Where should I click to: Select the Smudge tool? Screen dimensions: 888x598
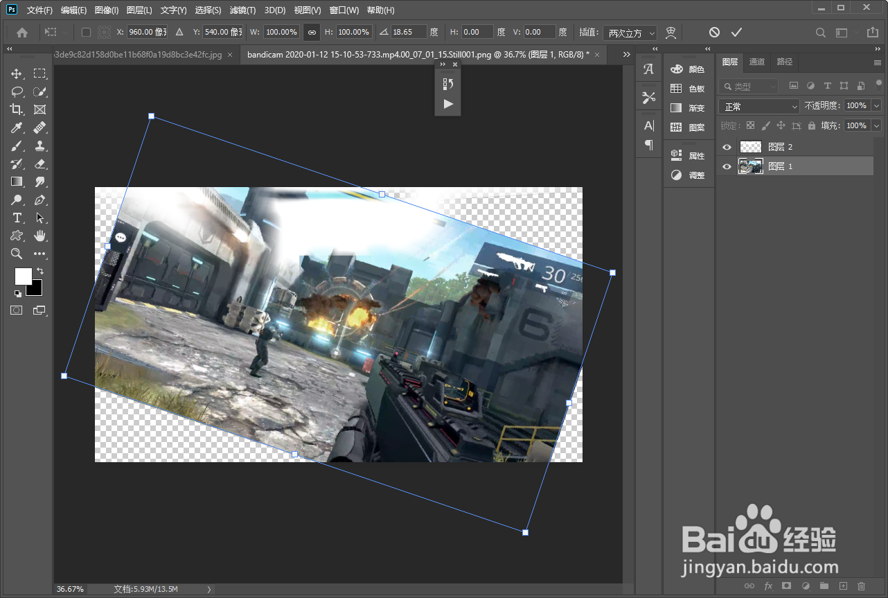pos(40,182)
